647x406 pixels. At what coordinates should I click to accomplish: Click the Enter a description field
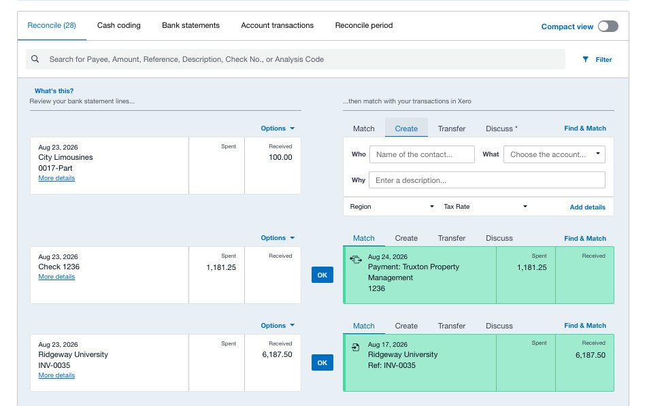point(487,180)
